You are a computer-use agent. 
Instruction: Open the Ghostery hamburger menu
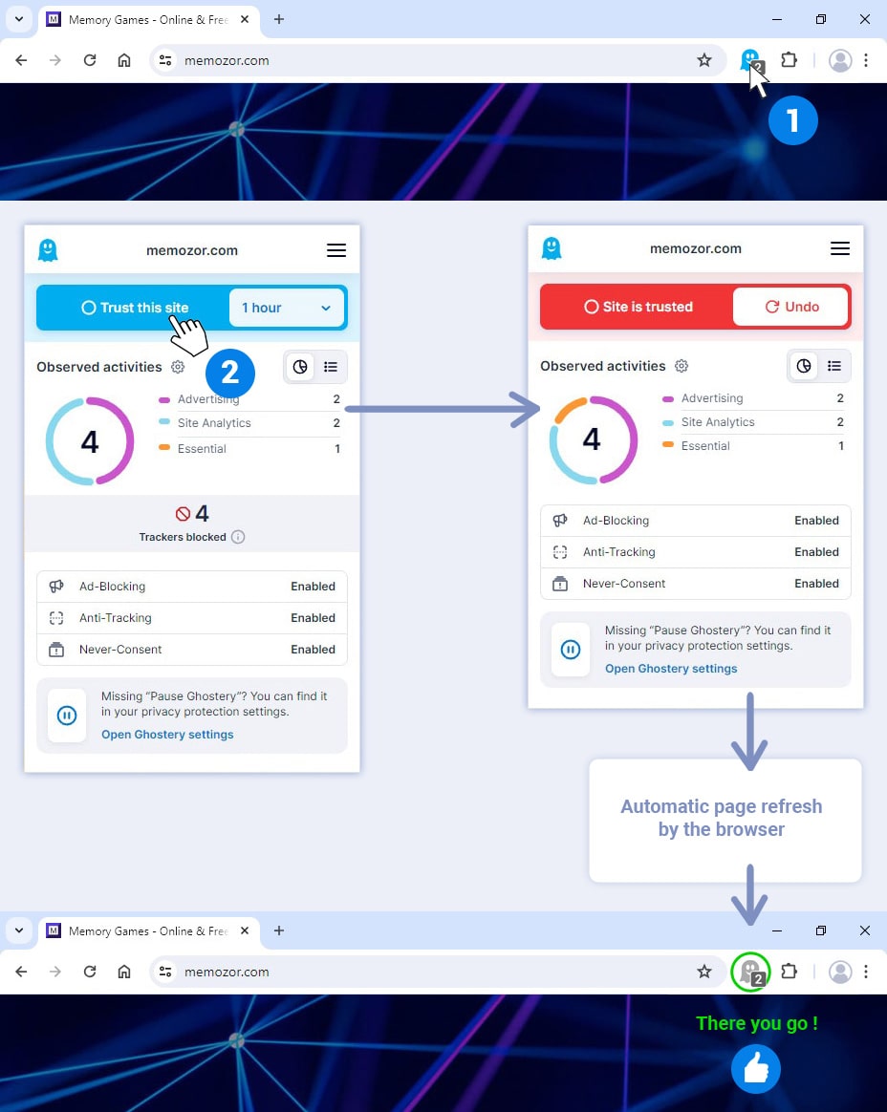[x=336, y=249]
